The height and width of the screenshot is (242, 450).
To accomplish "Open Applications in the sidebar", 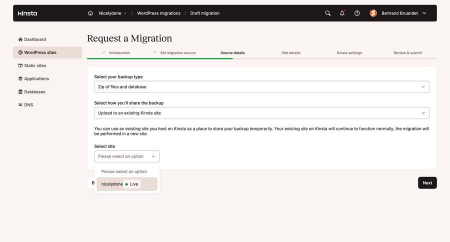I will (x=36, y=78).
